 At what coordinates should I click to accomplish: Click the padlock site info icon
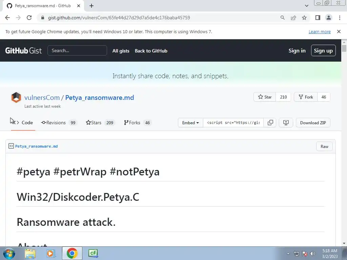43,18
